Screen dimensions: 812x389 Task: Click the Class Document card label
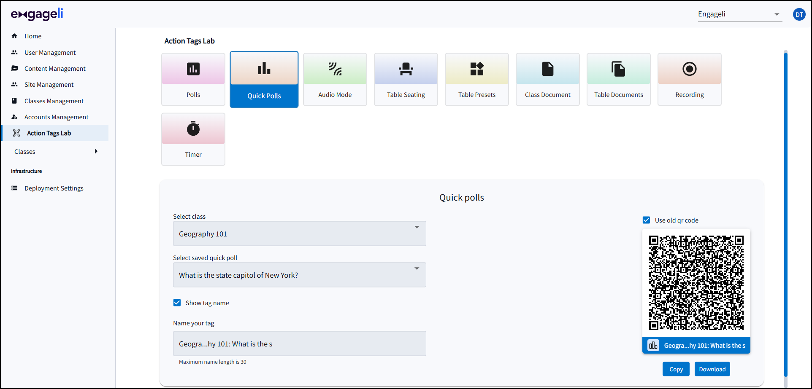point(548,95)
